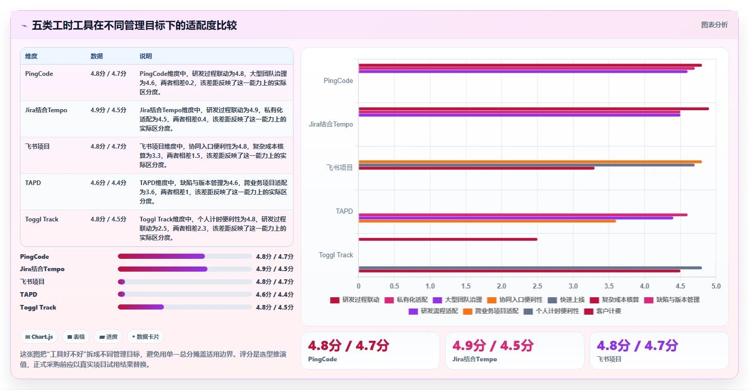749x390 pixels.
Task: Select the 表格 chip
Action: pos(76,337)
